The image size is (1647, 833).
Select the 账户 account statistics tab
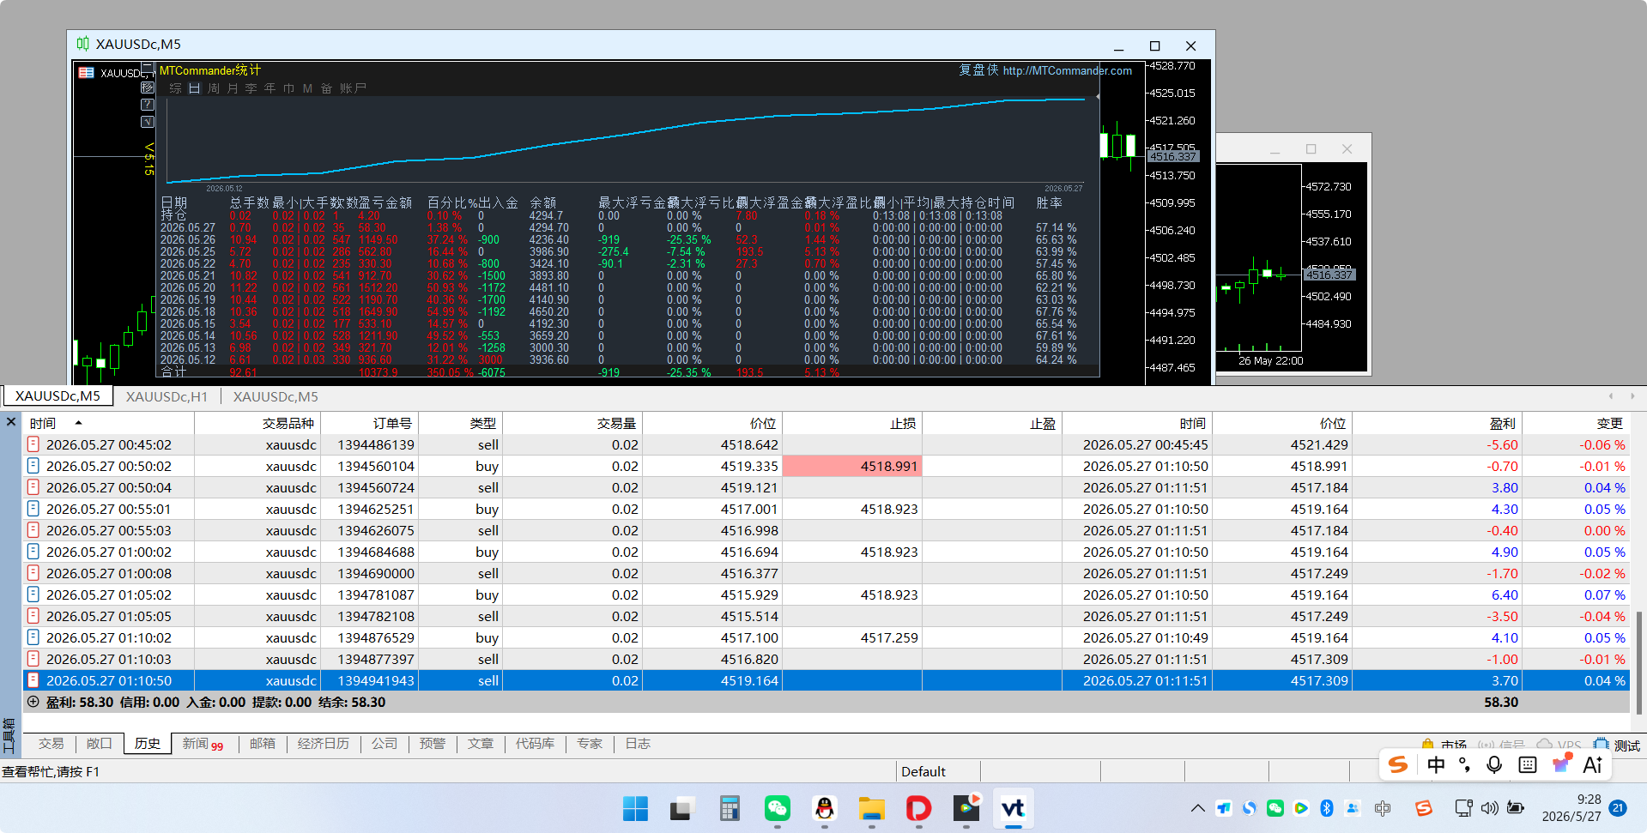point(353,88)
